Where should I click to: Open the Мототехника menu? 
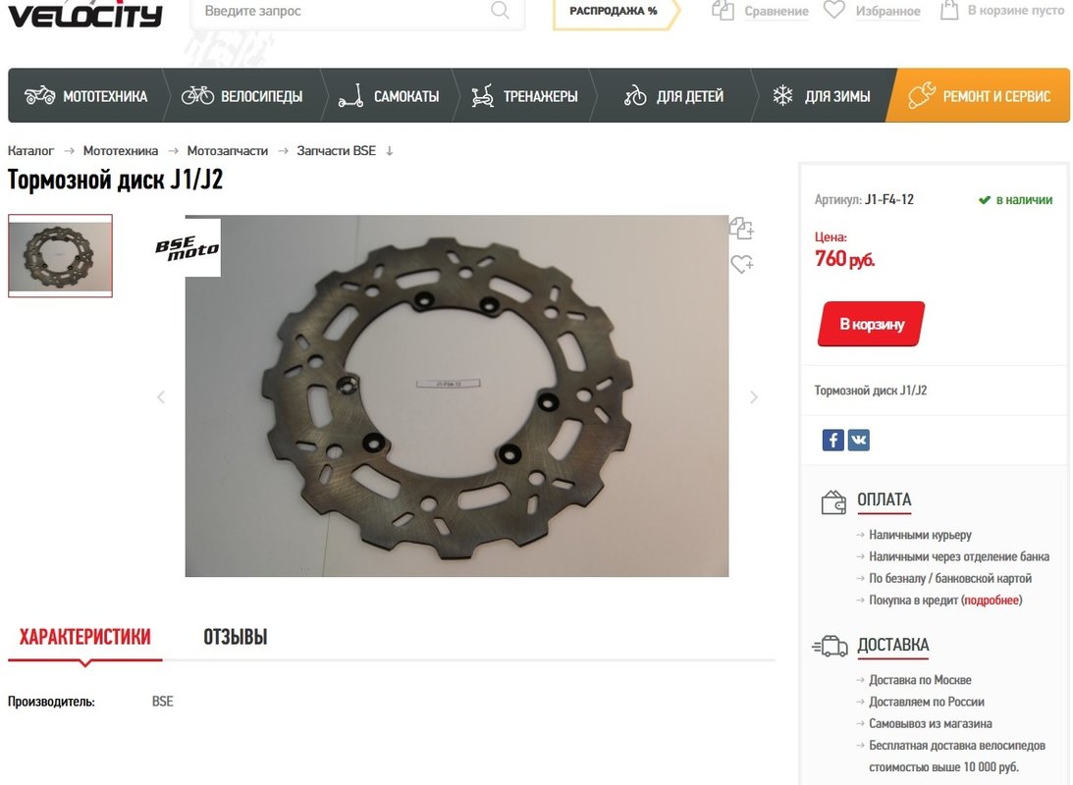click(86, 96)
